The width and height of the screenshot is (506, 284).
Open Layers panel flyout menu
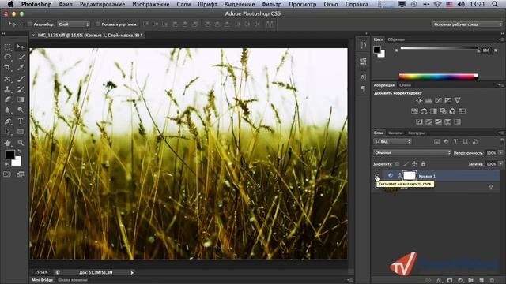click(500, 133)
